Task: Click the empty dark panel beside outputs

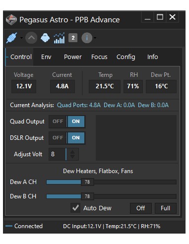Action: pos(136,138)
